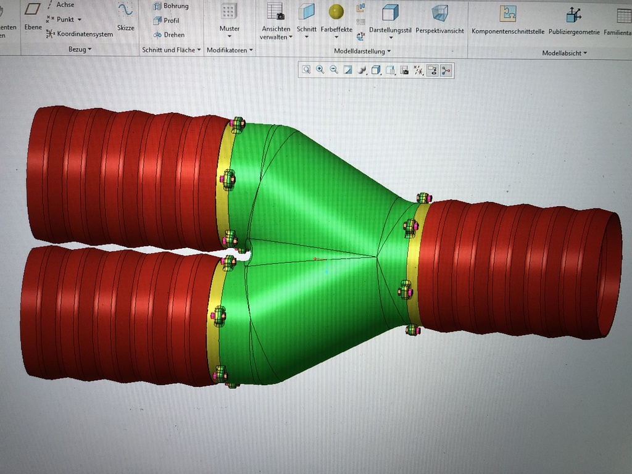Start the Skizze sketch tool
Image resolution: width=632 pixels, height=474 pixels.
point(126,16)
